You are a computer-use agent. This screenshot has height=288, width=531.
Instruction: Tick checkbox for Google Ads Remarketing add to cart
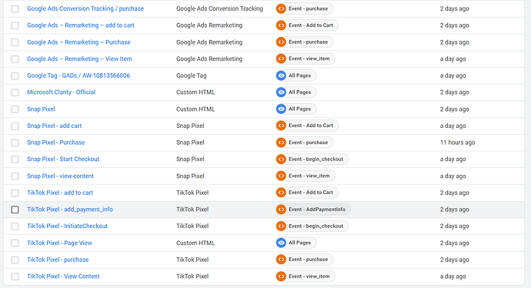pyautogui.click(x=15, y=25)
